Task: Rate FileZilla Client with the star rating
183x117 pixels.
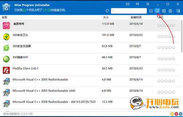Action: tap(166, 70)
